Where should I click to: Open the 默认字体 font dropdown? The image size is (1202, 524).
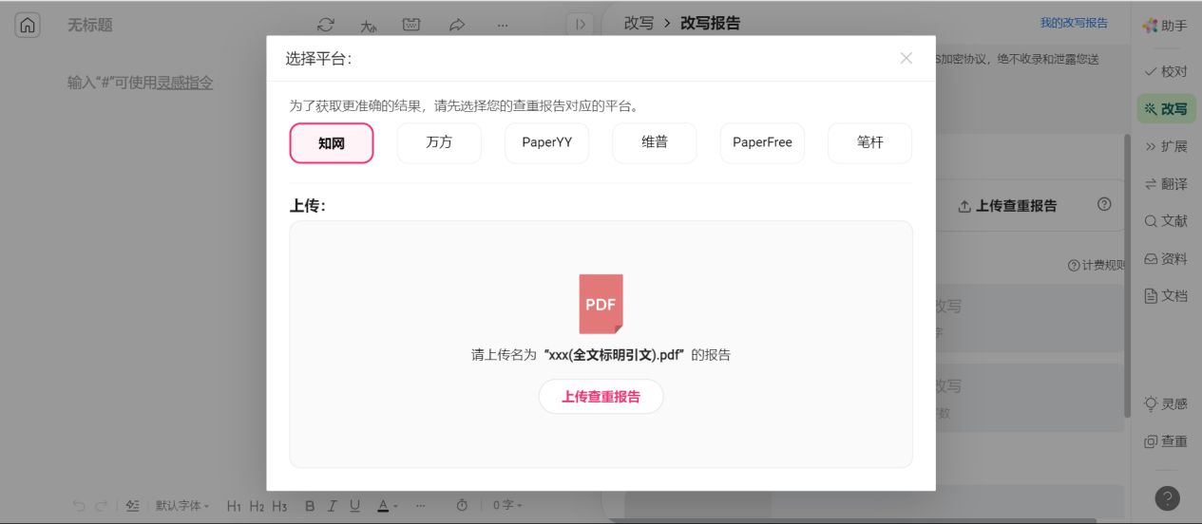tap(182, 506)
